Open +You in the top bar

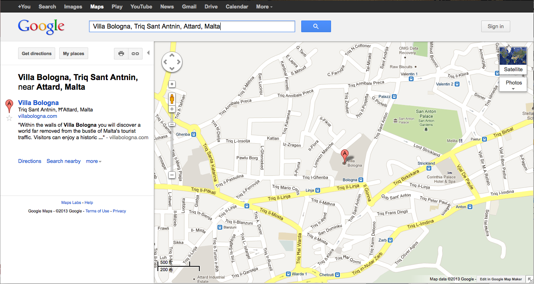24,6
